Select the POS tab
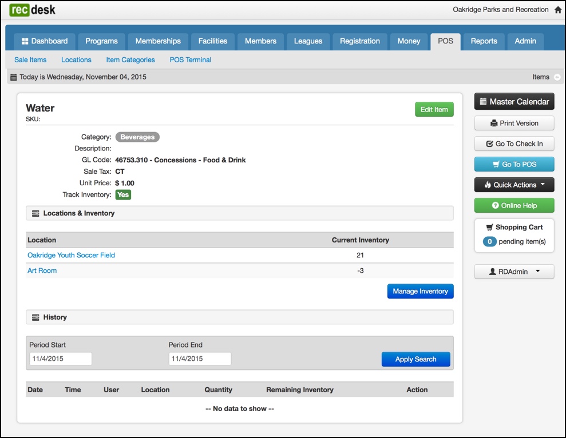This screenshot has height=438, width=566. tap(445, 41)
